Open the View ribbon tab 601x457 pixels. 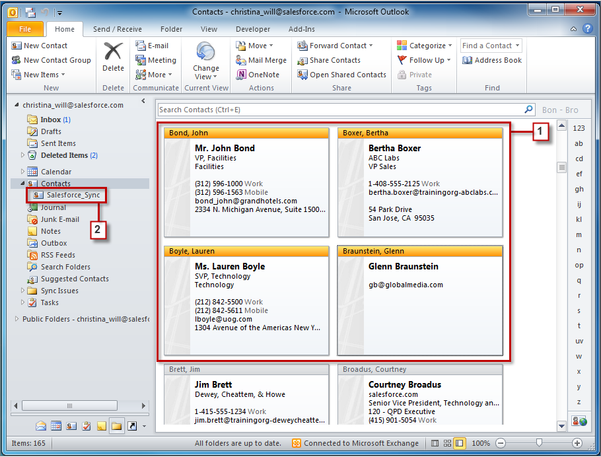coord(209,29)
